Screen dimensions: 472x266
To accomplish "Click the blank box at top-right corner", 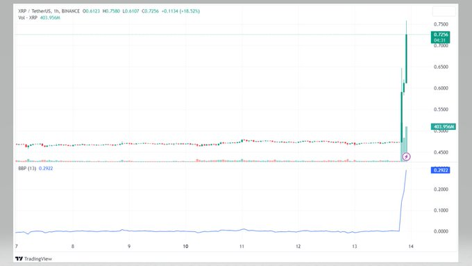I will (444, 11).
